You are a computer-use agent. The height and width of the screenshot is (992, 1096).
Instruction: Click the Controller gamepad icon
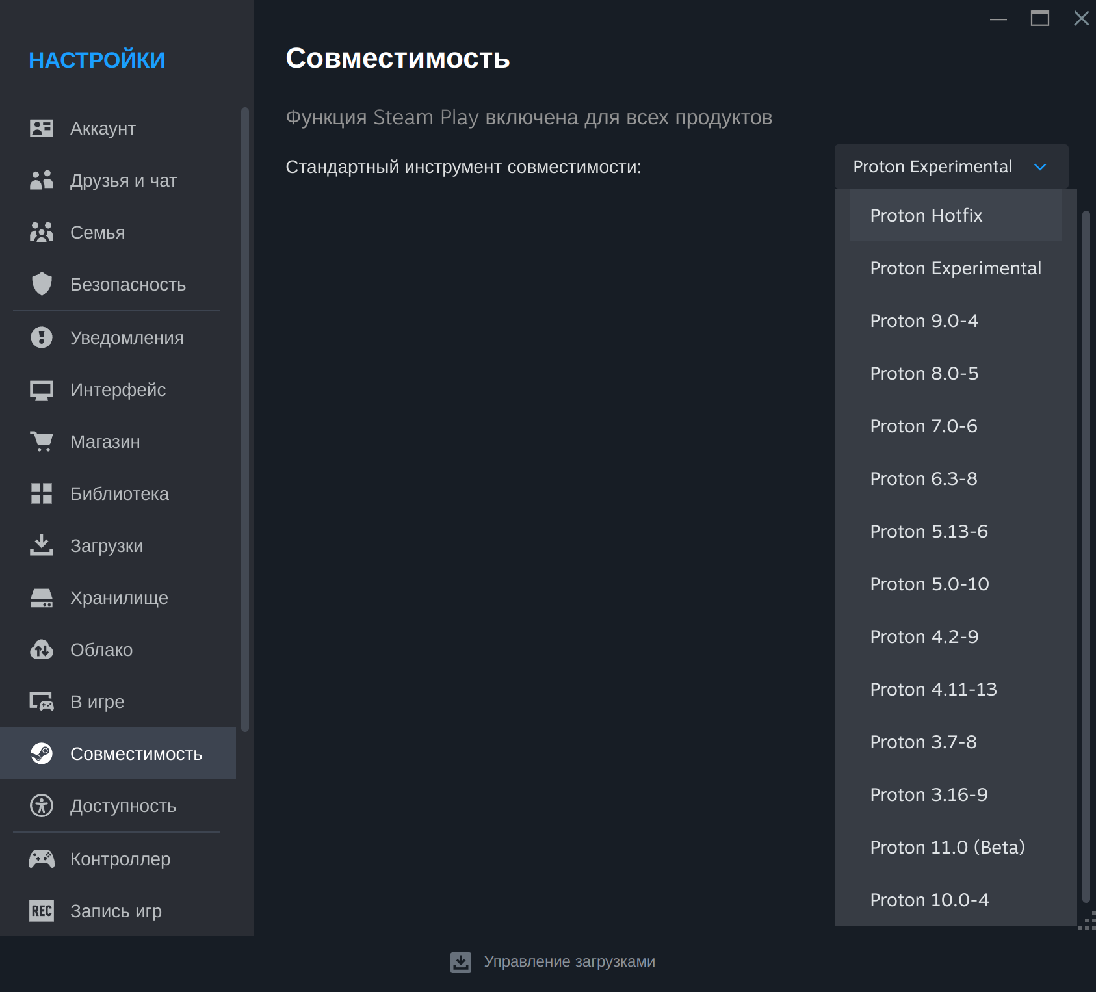42,859
